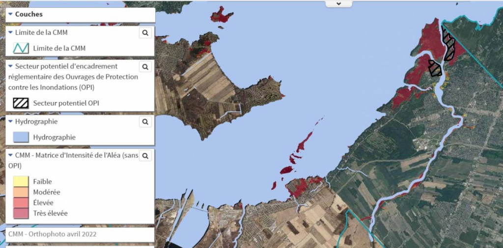Collapse the Secteur potentiel d'encadrement layer
503x248 pixels.
(10, 66)
